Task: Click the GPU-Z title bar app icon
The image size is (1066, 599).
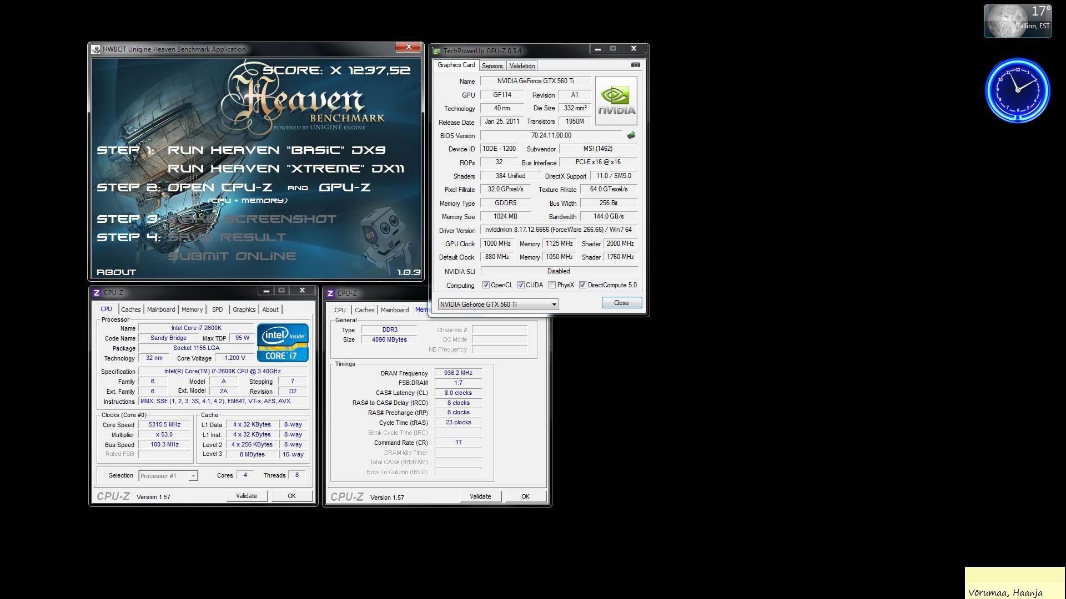Action: (437, 50)
